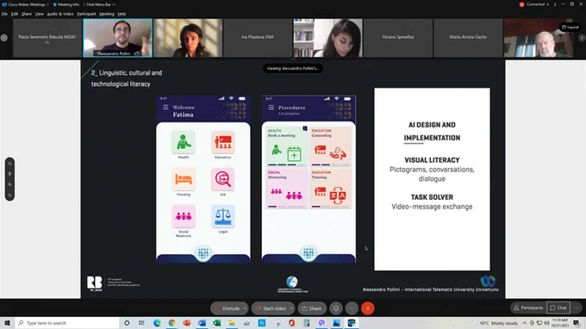Open the weather widget showing Mostly cloudy

495,323
